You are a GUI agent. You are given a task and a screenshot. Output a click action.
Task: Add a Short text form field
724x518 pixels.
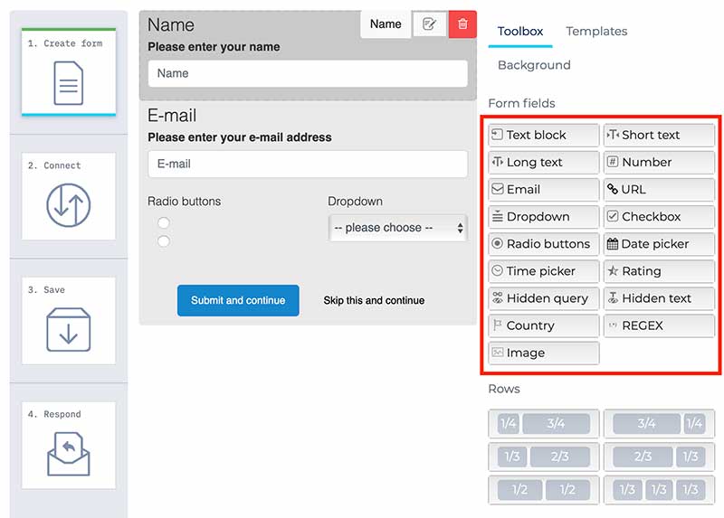point(659,136)
